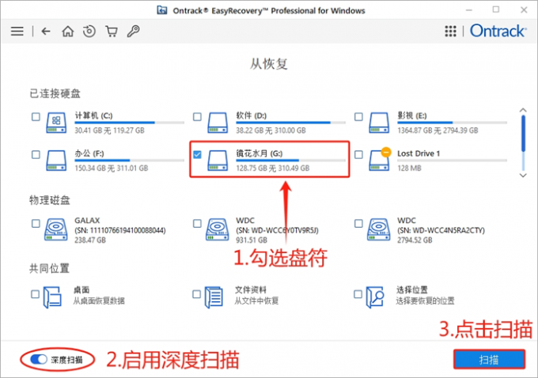Click the drive list scroll down arrow
538x378 pixels.
coord(523,176)
